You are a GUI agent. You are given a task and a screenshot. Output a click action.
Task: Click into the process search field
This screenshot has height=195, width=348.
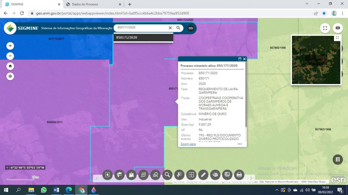(142, 28)
